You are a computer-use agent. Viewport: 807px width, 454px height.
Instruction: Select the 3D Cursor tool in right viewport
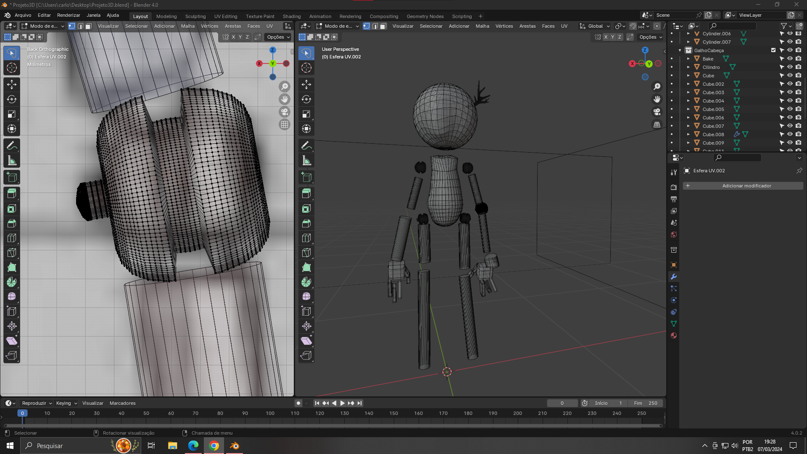[306, 68]
